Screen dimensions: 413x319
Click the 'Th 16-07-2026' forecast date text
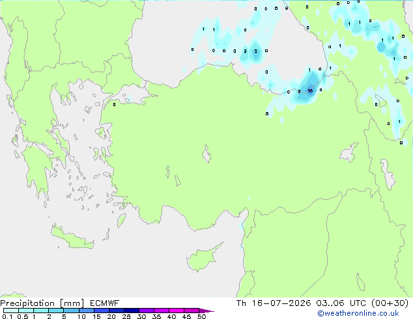point(274,303)
